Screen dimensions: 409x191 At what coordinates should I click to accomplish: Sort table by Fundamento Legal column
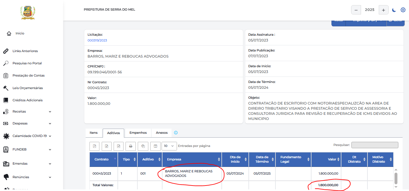pyautogui.click(x=293, y=159)
